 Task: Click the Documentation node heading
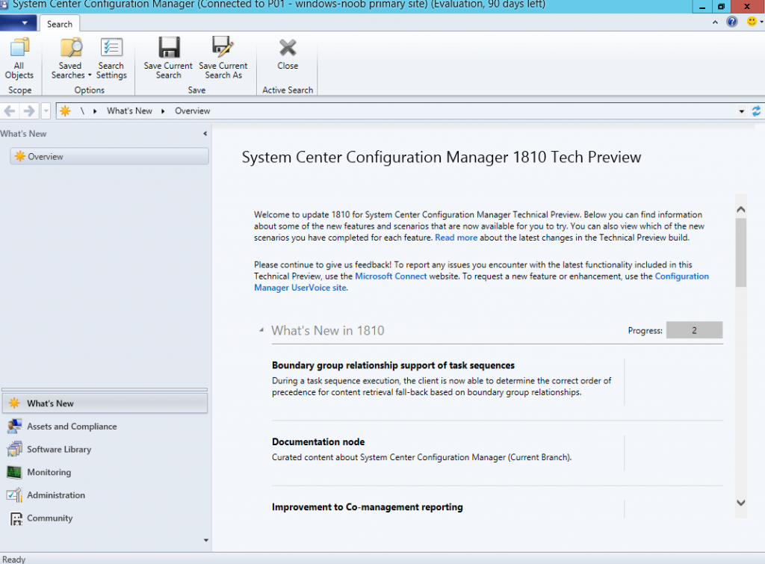pos(318,441)
